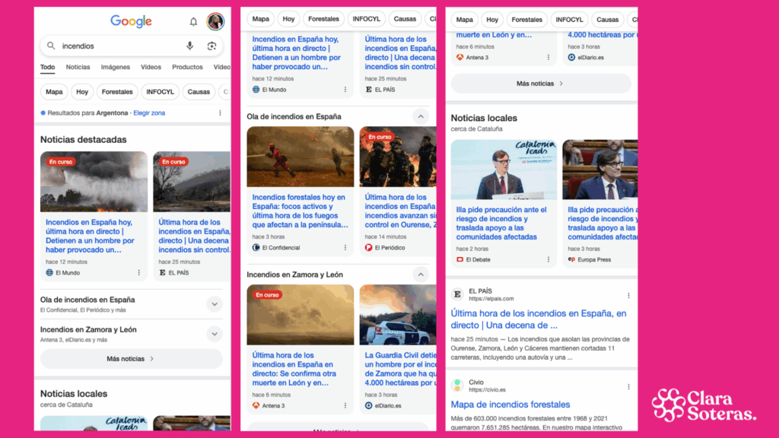This screenshot has width=779, height=438.
Task: Click 'cerca de Cataluña' text on right screen
Action: (x=476, y=129)
